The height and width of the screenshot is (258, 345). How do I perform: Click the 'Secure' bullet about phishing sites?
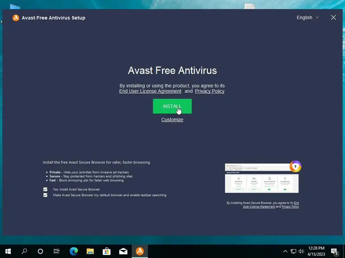91,176
